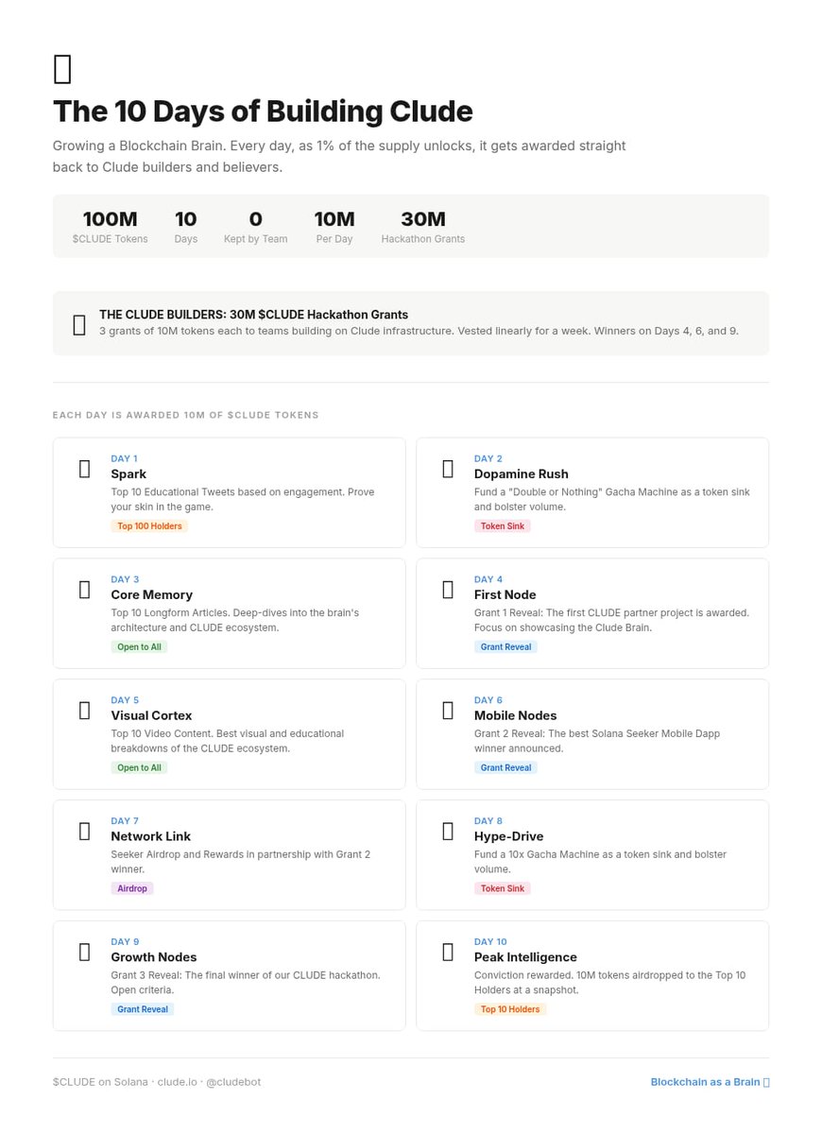Click the $CLUDE on Solana footer text
The image size is (822, 1134).
157,1082
